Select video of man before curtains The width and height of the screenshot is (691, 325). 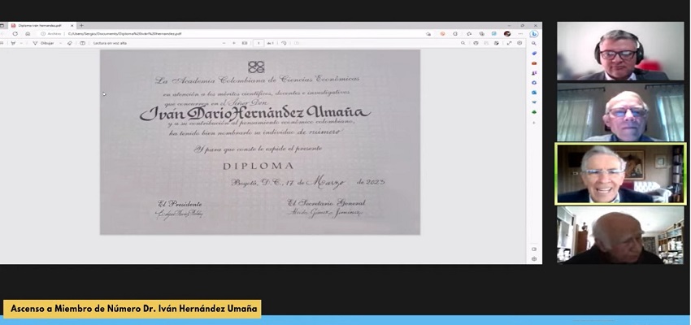(620, 112)
